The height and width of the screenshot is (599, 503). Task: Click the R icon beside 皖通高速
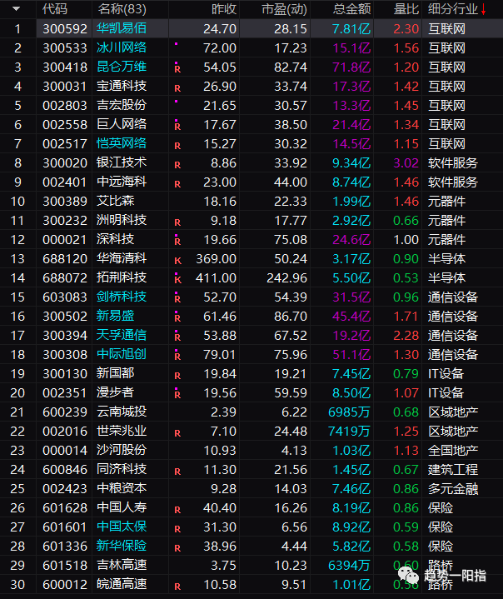(177, 587)
